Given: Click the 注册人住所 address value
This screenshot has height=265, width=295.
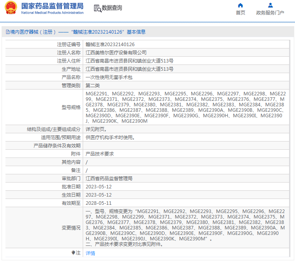Looking at the screenshot, I should click(130, 61).
